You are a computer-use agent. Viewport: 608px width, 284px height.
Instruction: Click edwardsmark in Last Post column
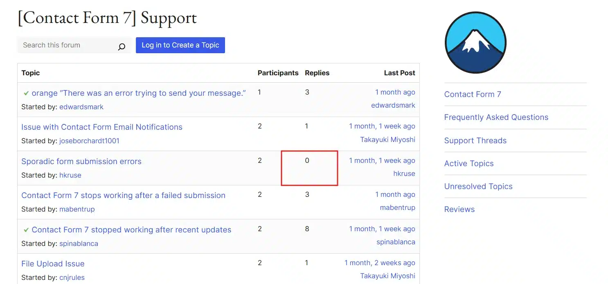click(393, 105)
